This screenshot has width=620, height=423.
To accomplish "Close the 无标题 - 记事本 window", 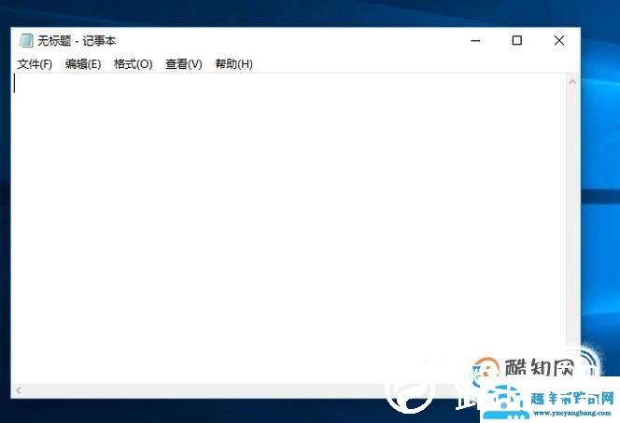I will click(x=558, y=40).
